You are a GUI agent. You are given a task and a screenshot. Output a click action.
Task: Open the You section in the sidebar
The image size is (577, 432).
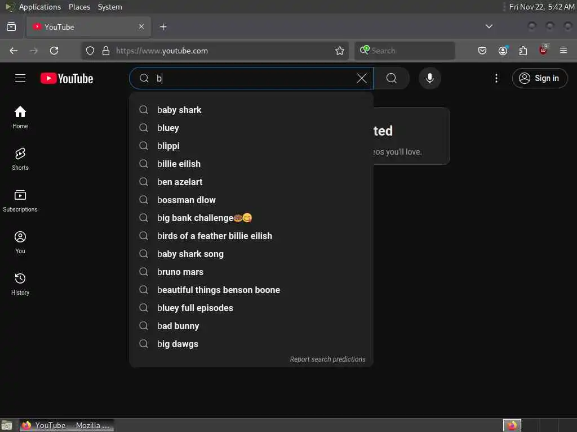coord(20,242)
